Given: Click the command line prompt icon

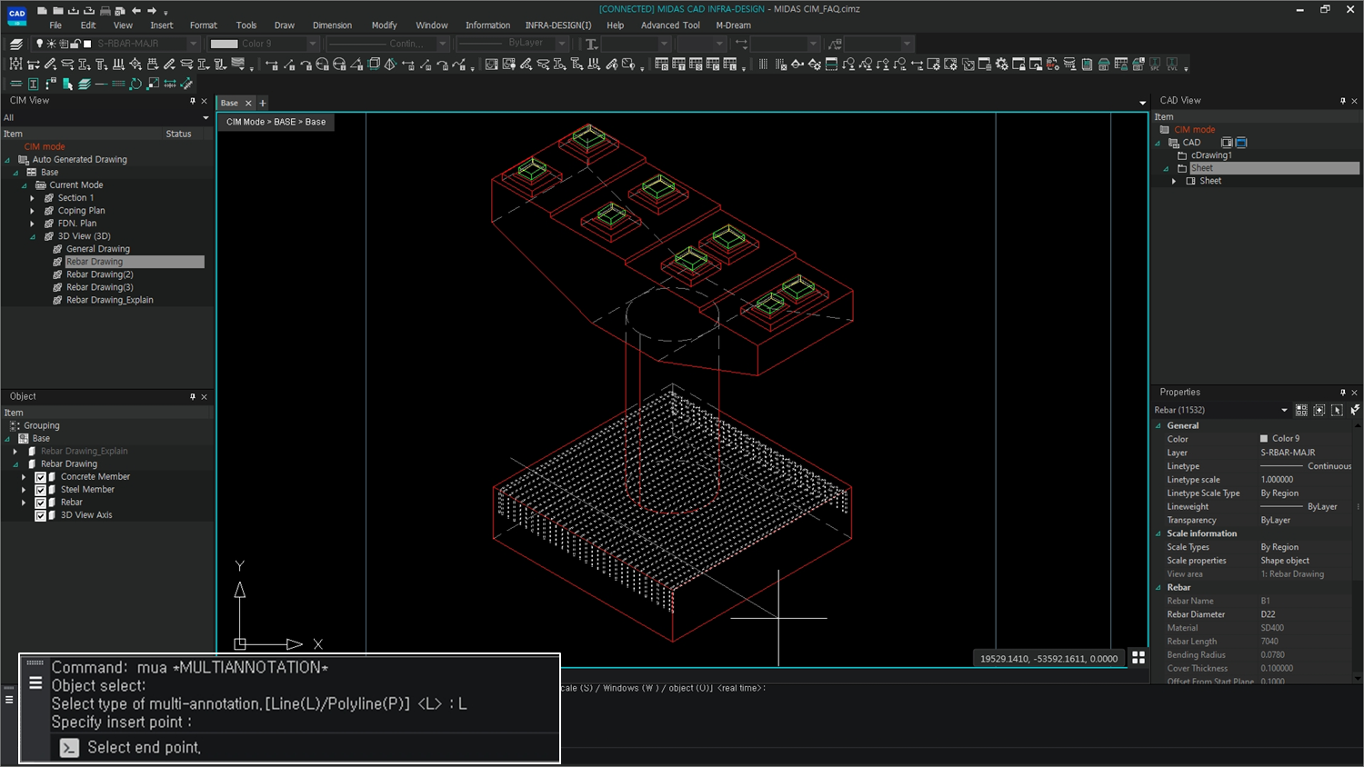Looking at the screenshot, I should [x=69, y=747].
